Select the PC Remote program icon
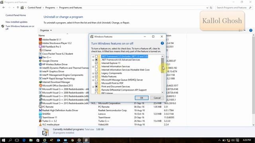 [40, 107]
